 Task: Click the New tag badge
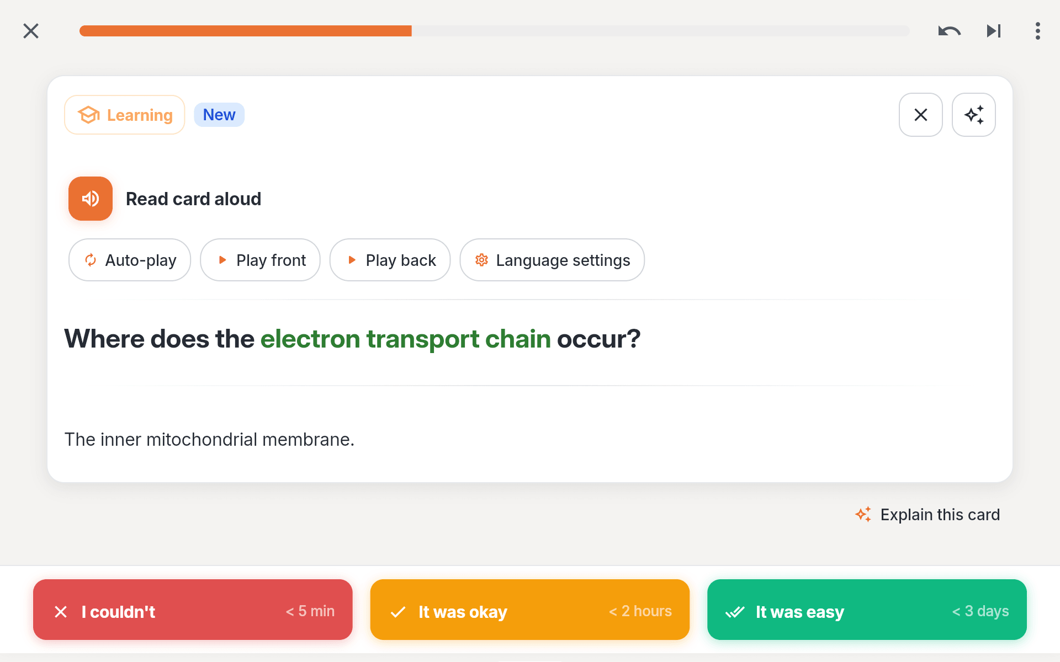(x=219, y=115)
